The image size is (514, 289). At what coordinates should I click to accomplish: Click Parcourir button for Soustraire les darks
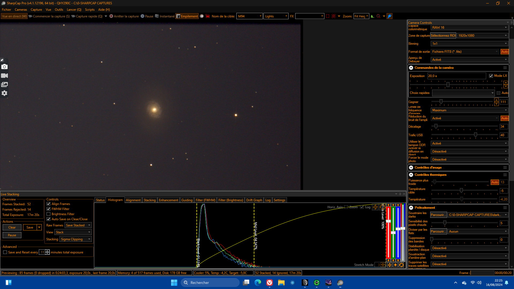pyautogui.click(x=439, y=215)
